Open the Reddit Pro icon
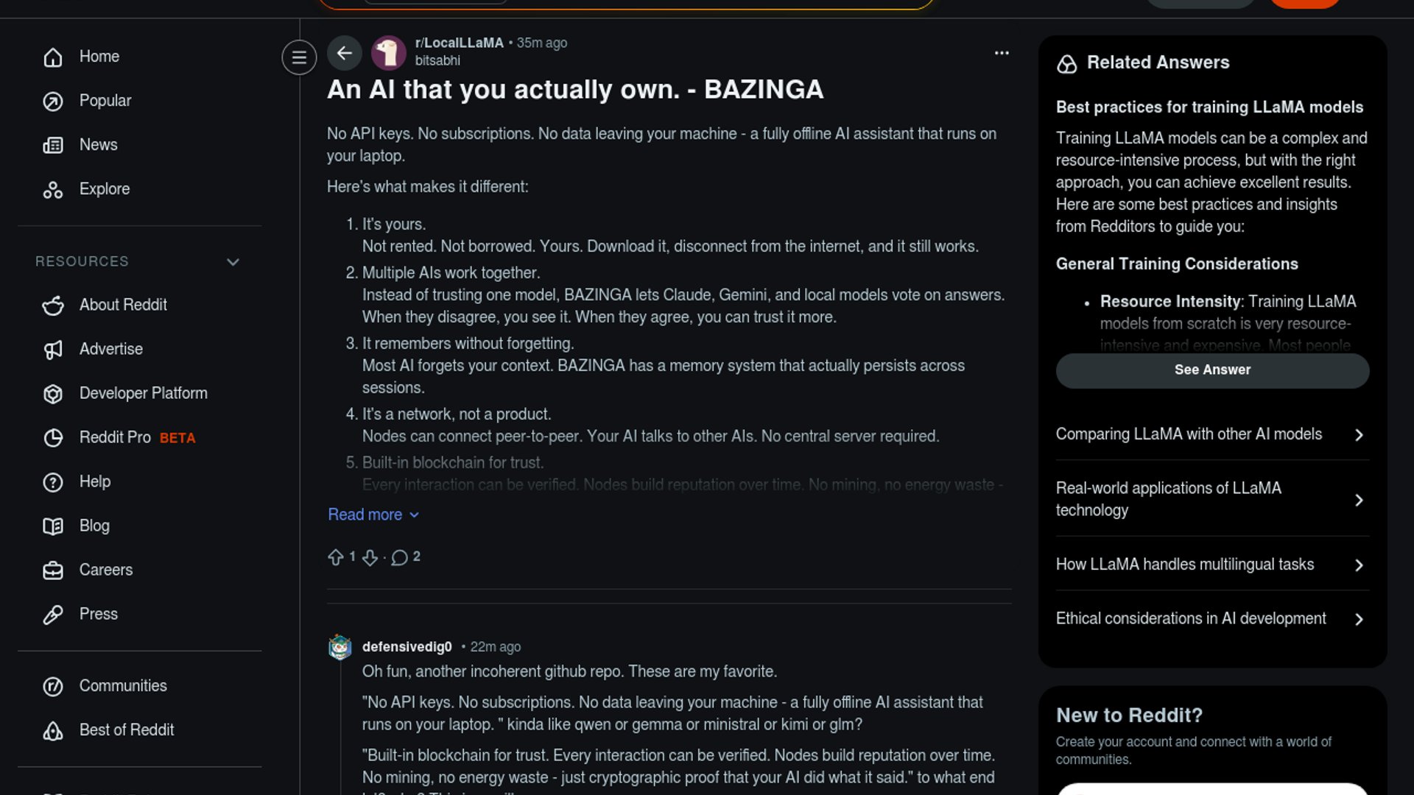This screenshot has height=795, width=1414. tap(53, 438)
